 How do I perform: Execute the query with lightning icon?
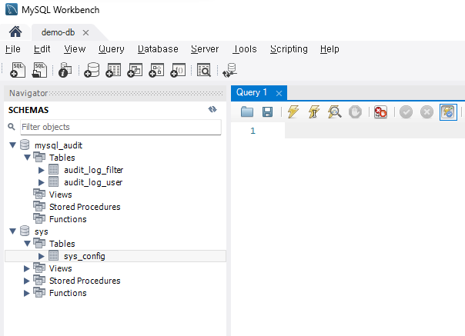click(x=293, y=112)
